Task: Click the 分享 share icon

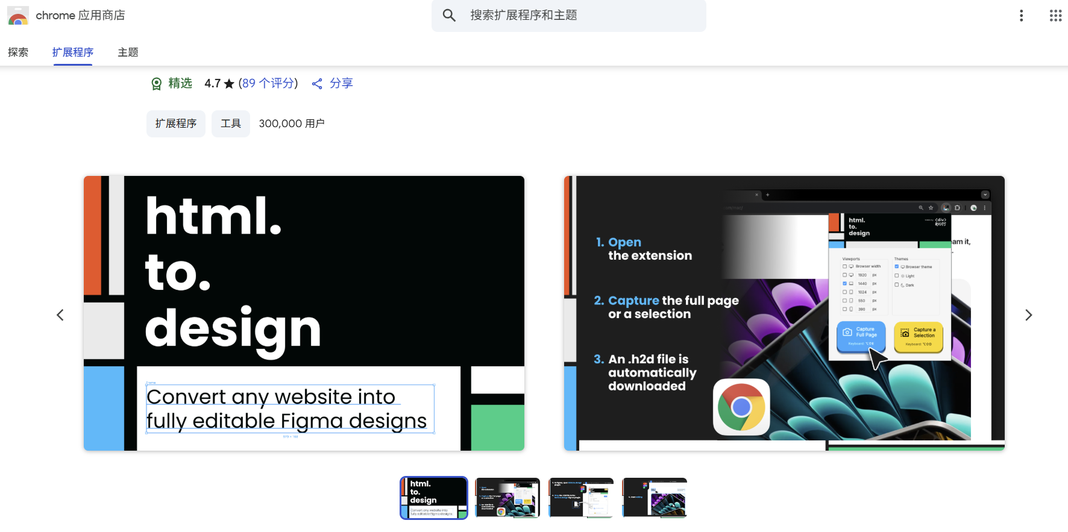Action: click(x=317, y=84)
